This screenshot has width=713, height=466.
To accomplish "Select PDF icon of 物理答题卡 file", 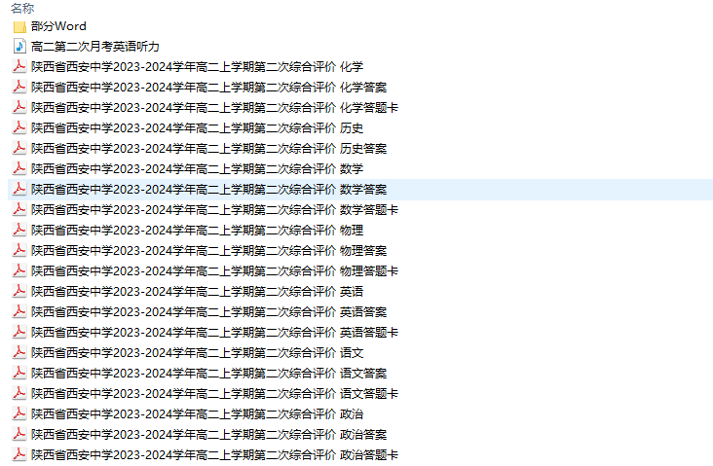I will tap(19, 271).
